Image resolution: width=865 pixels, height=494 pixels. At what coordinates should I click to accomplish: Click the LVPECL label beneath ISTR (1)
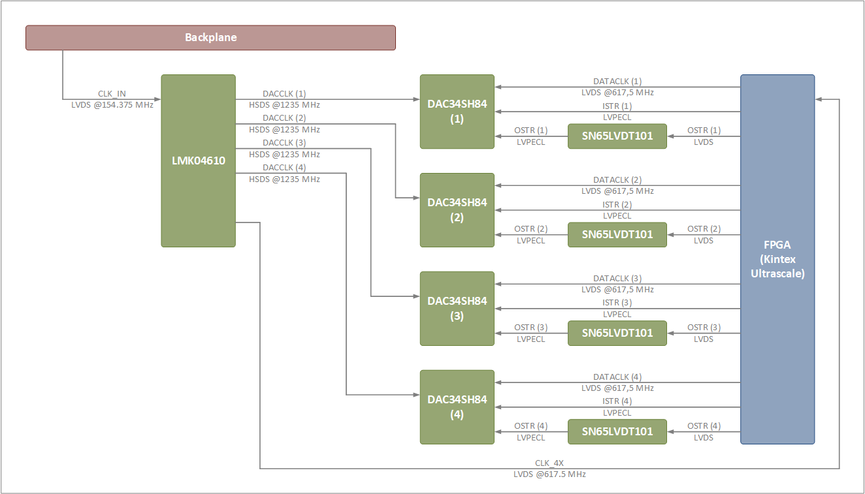tap(617, 117)
